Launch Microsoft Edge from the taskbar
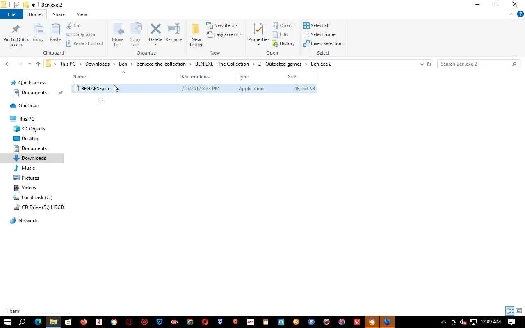525x328 pixels. click(x=38, y=322)
